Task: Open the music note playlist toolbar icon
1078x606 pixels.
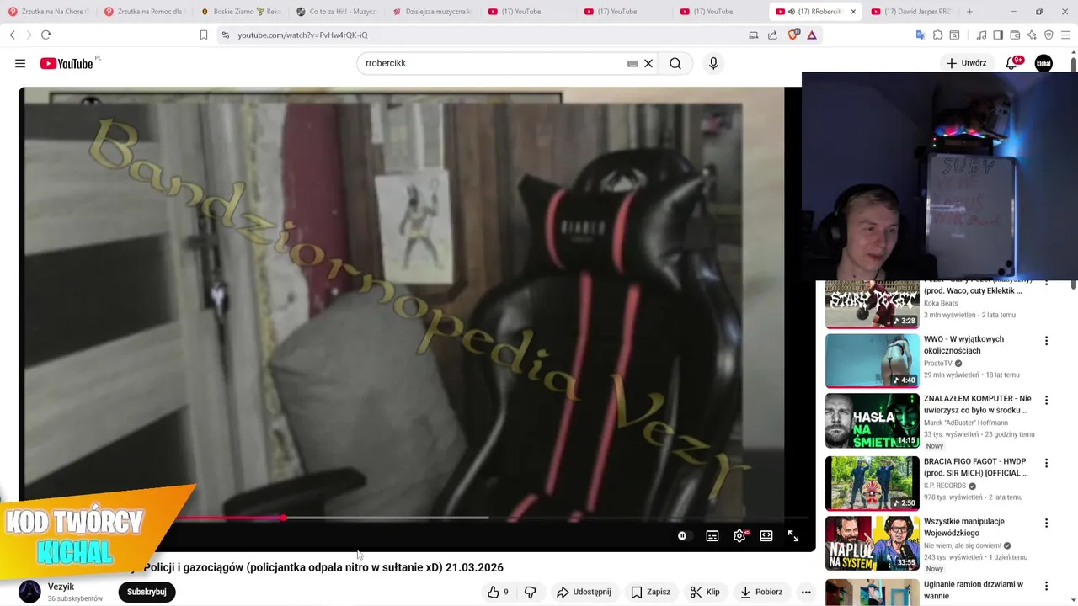Action: (x=981, y=35)
